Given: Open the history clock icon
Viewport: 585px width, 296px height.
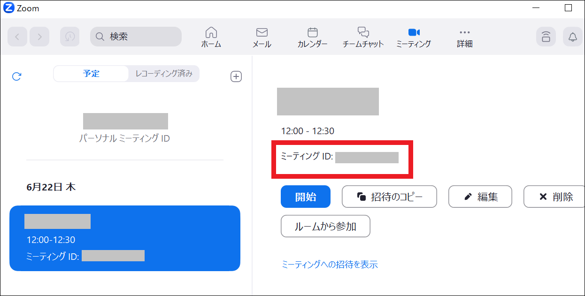Looking at the screenshot, I should pos(69,37).
